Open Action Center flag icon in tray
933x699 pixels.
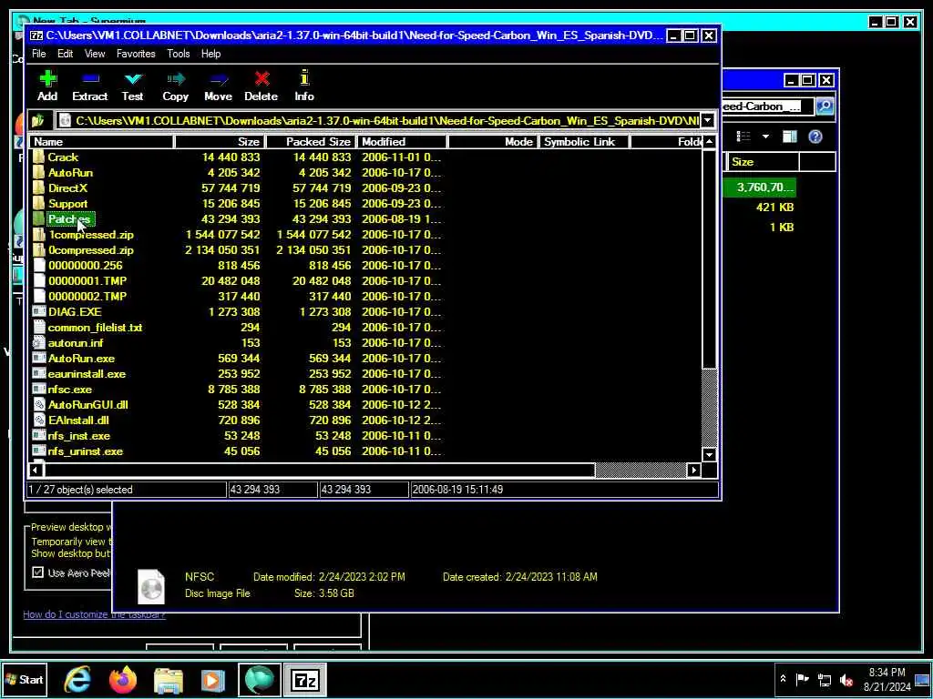pyautogui.click(x=803, y=679)
